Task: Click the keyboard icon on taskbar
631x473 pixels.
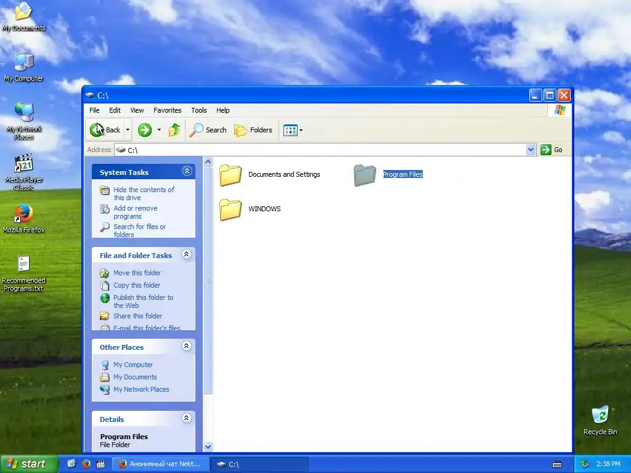Action: coord(557,464)
